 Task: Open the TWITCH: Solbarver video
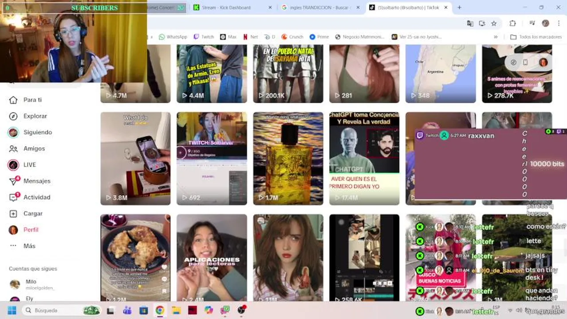pyautogui.click(x=212, y=159)
